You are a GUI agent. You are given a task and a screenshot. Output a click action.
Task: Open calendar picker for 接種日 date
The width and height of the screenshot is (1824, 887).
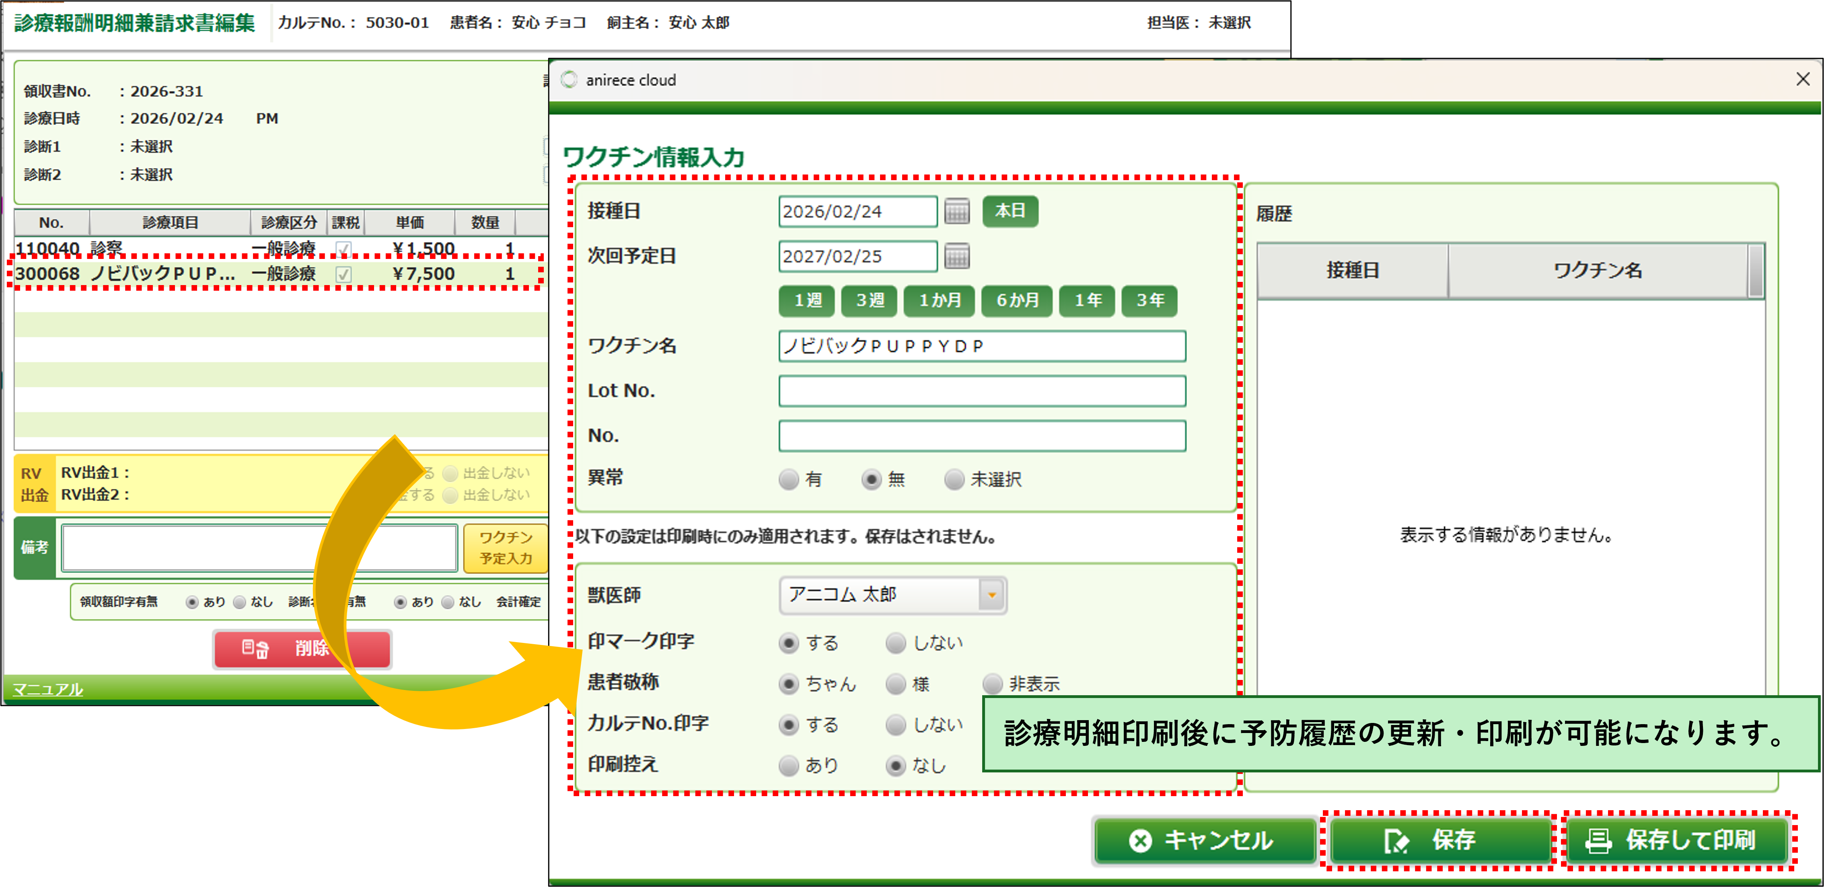pos(956,211)
